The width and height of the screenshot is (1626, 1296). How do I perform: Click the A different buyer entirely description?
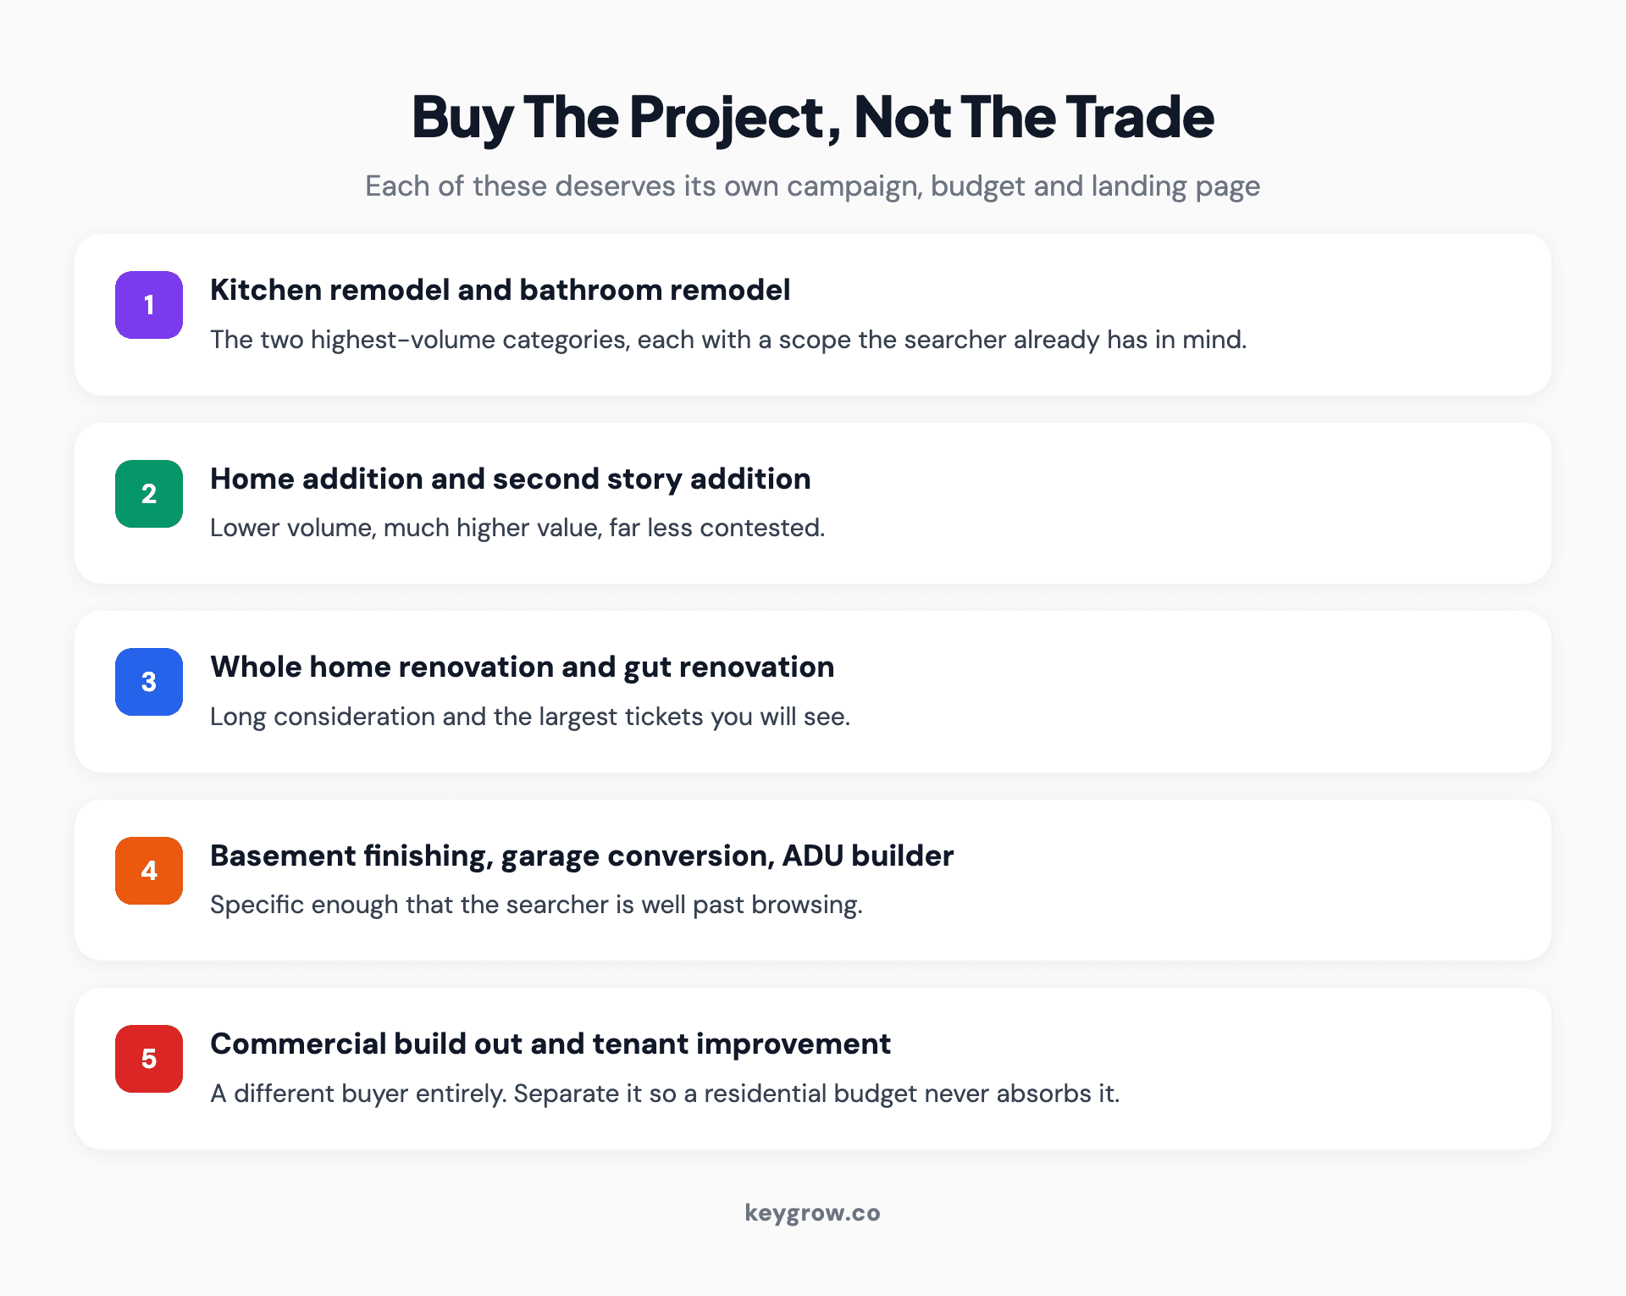click(665, 1094)
